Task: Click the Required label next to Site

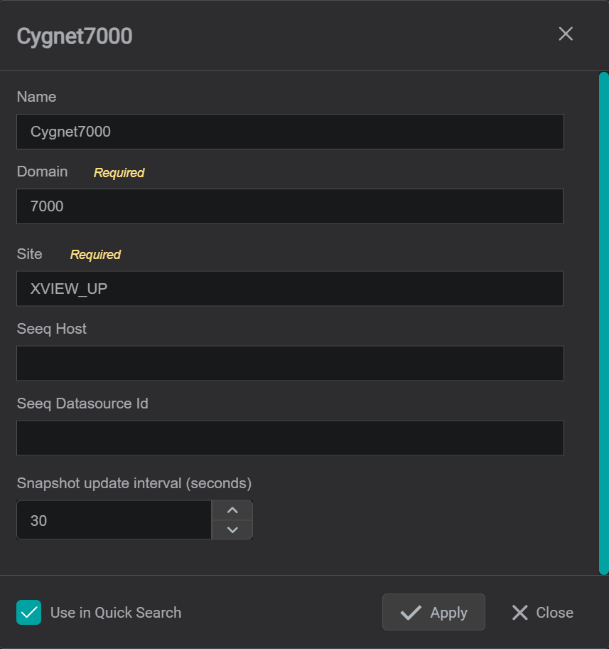Action: click(95, 254)
